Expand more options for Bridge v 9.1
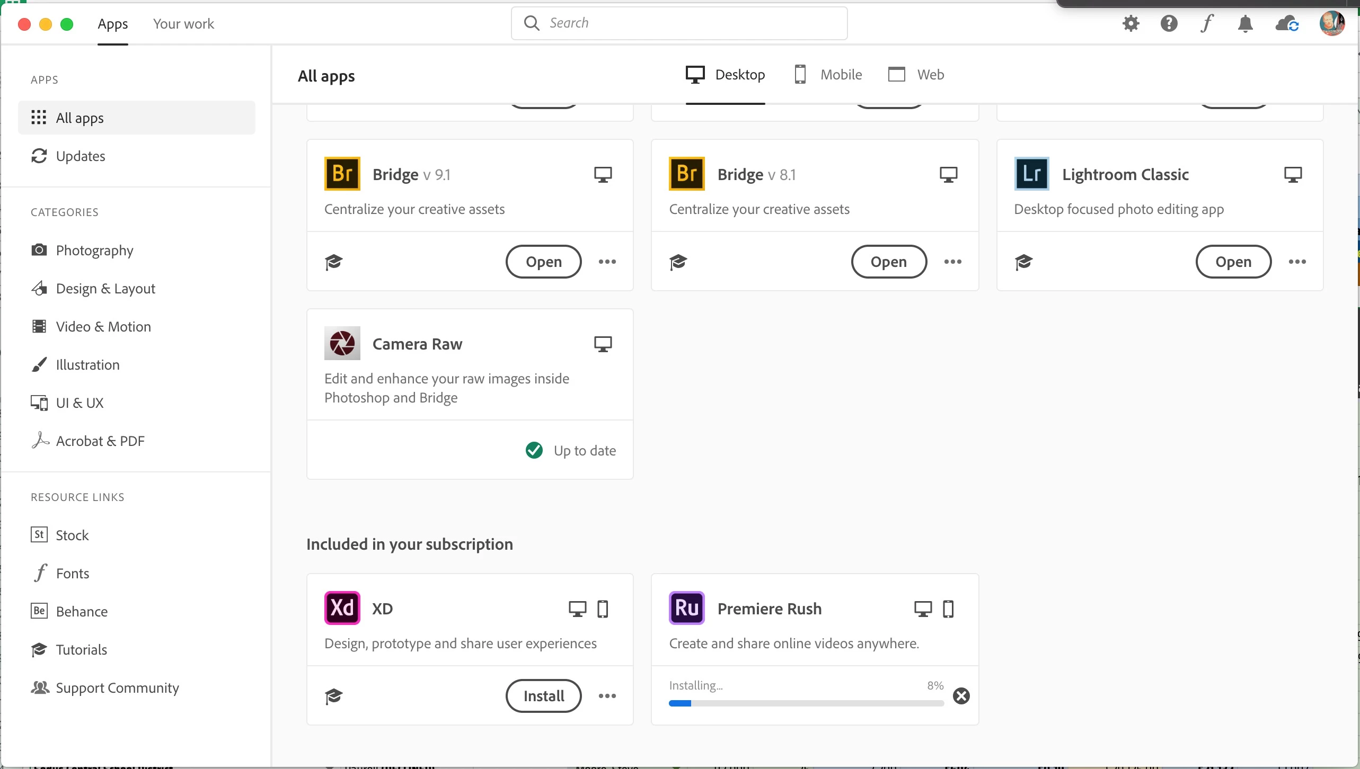This screenshot has height=769, width=1360. [607, 262]
